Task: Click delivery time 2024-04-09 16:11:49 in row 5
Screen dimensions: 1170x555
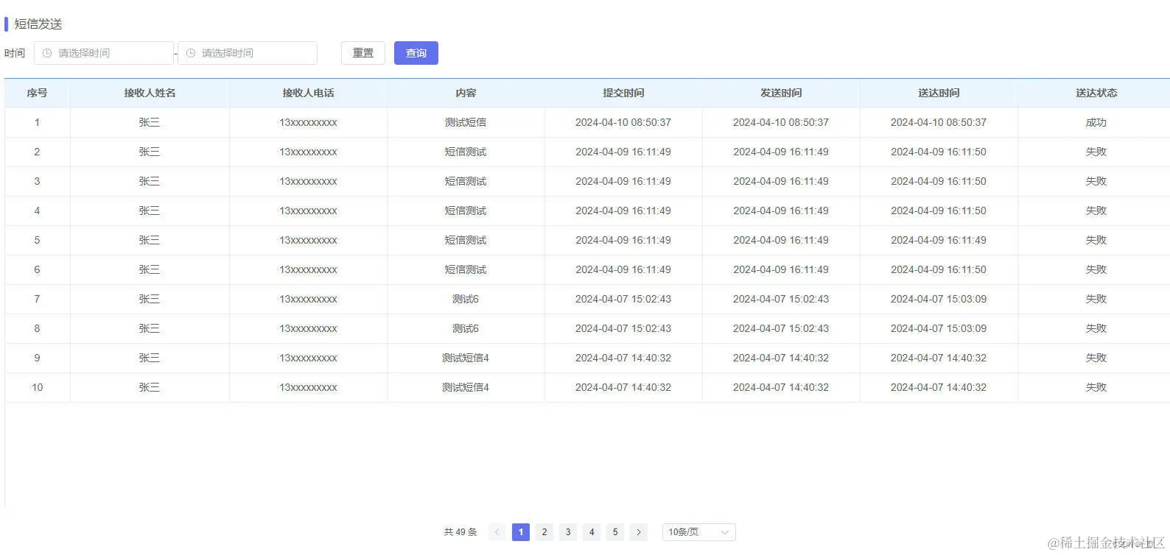Action: (x=939, y=240)
